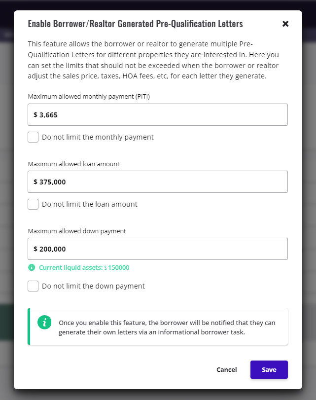
Task: Focus the maximum monthly payment field showing $3,665
Action: point(158,114)
